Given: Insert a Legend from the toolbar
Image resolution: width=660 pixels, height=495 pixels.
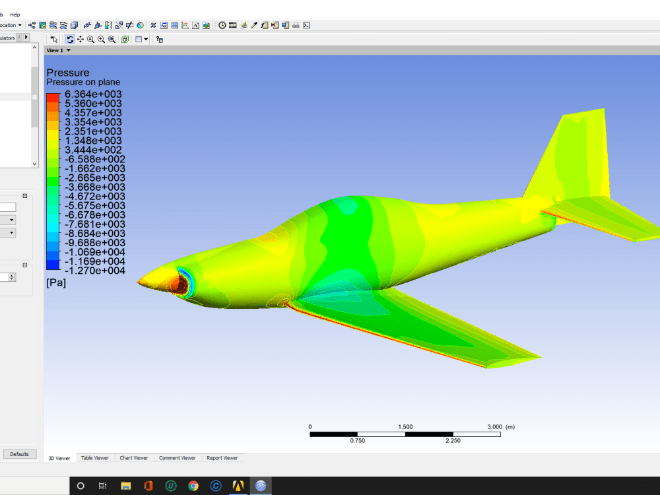Looking at the screenshot, I should (x=108, y=25).
